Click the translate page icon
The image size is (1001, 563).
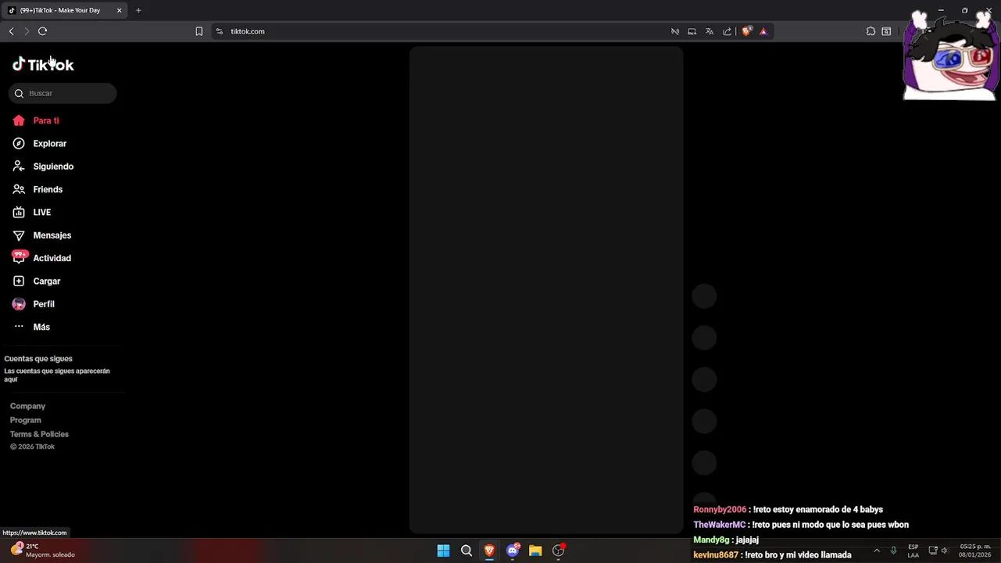pyautogui.click(x=710, y=31)
